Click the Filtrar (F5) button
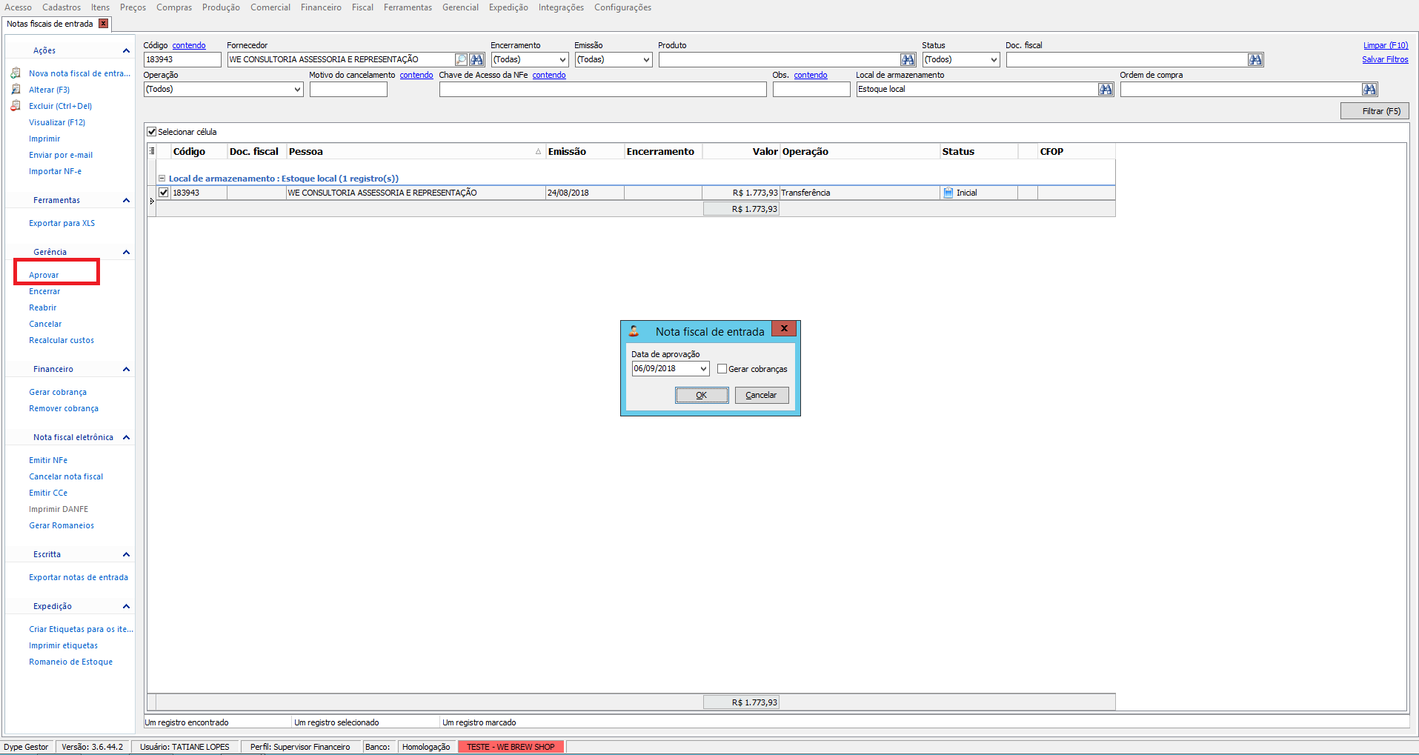 [1375, 111]
